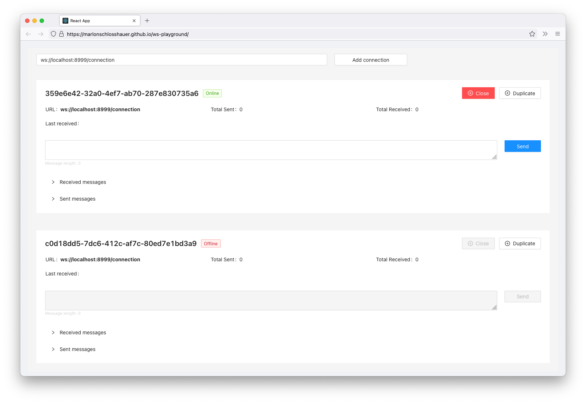Open a new tab with plus icon
This screenshot has width=586, height=403.
point(147,21)
